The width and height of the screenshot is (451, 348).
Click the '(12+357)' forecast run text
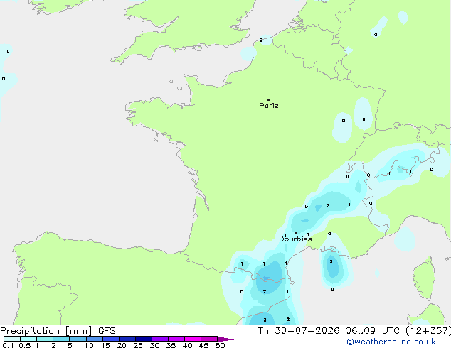(428, 331)
